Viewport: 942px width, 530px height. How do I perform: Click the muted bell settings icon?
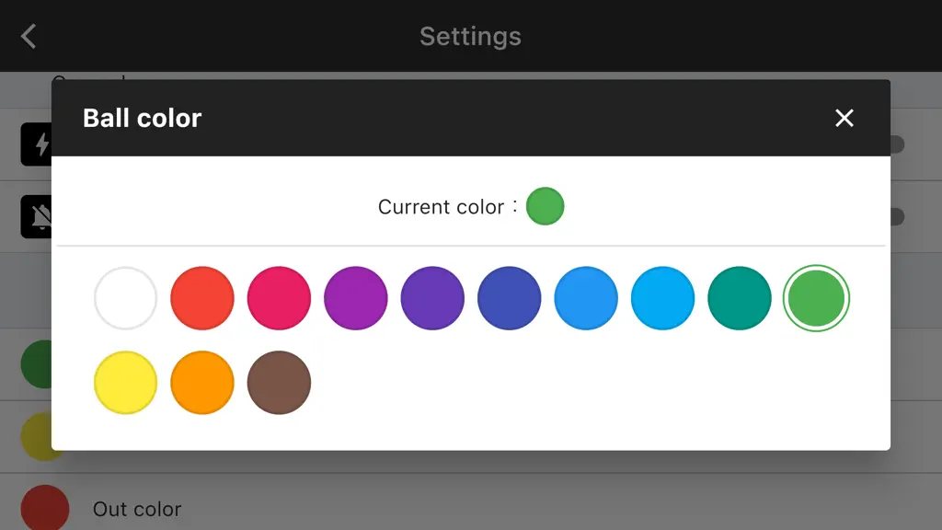click(x=36, y=216)
